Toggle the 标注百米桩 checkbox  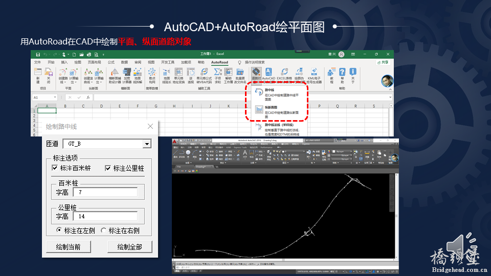[55, 168]
